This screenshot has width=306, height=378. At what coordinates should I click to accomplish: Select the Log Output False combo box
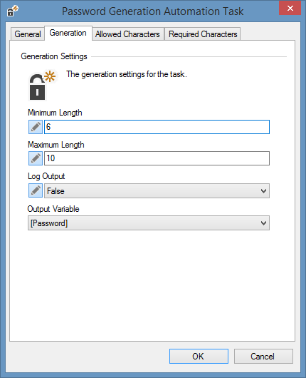click(157, 191)
